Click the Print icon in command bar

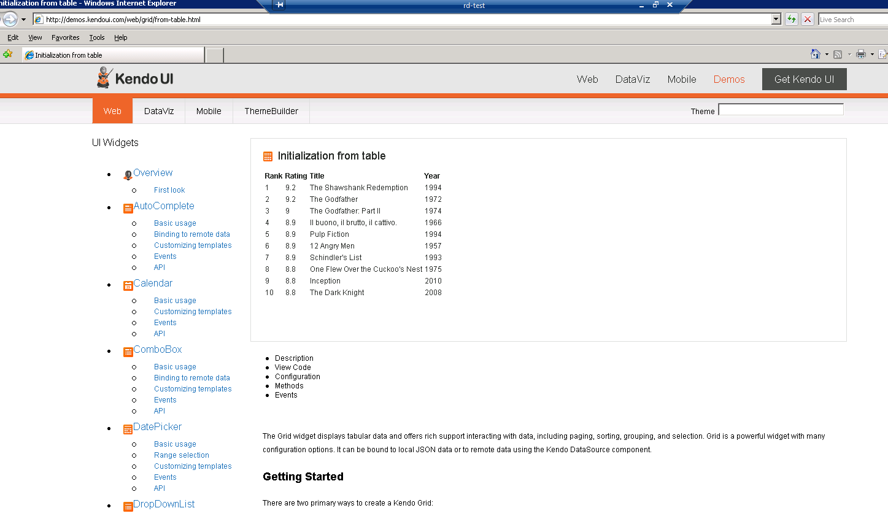coord(861,54)
